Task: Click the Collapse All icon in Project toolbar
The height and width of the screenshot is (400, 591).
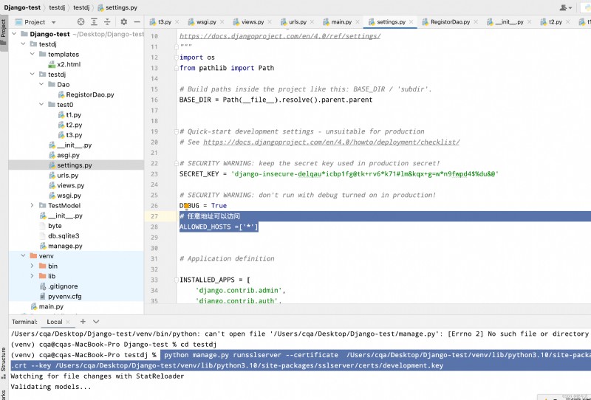Action: 107,22
